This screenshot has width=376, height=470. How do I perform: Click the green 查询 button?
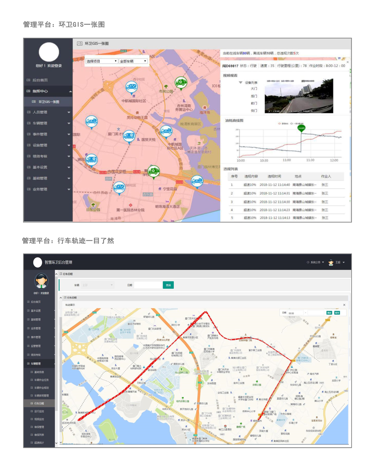pyautogui.click(x=168, y=285)
